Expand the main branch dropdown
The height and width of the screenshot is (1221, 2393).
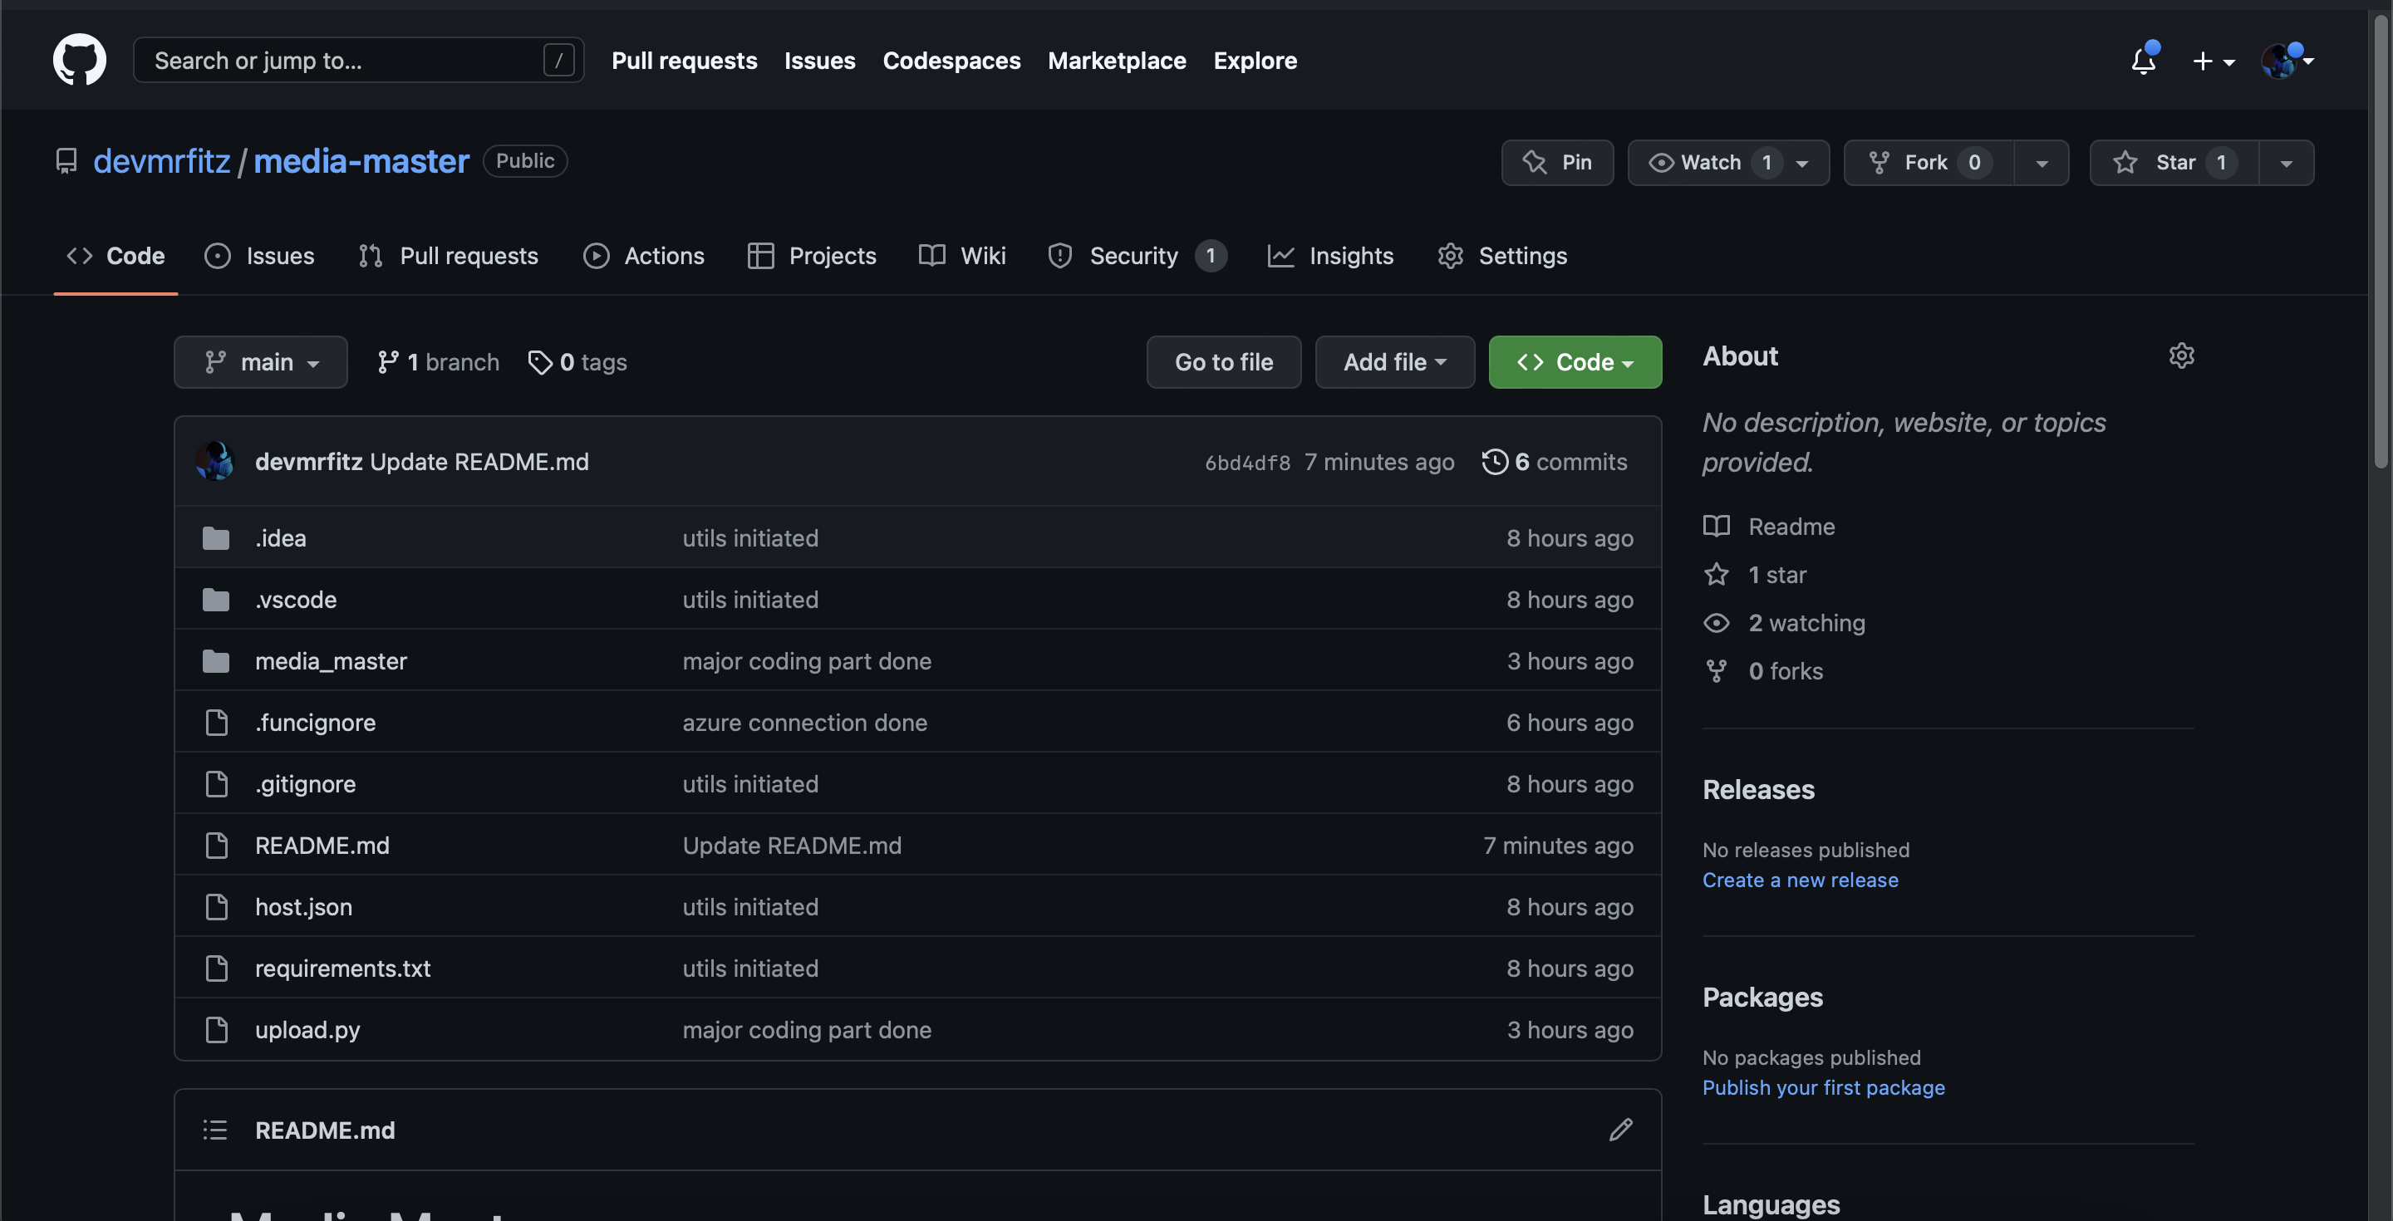point(261,362)
